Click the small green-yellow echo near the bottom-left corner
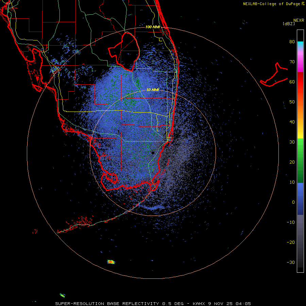 click(63, 295)
